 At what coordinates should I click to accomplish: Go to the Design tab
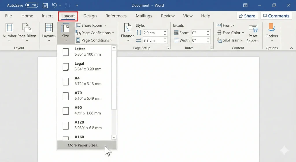point(90,16)
